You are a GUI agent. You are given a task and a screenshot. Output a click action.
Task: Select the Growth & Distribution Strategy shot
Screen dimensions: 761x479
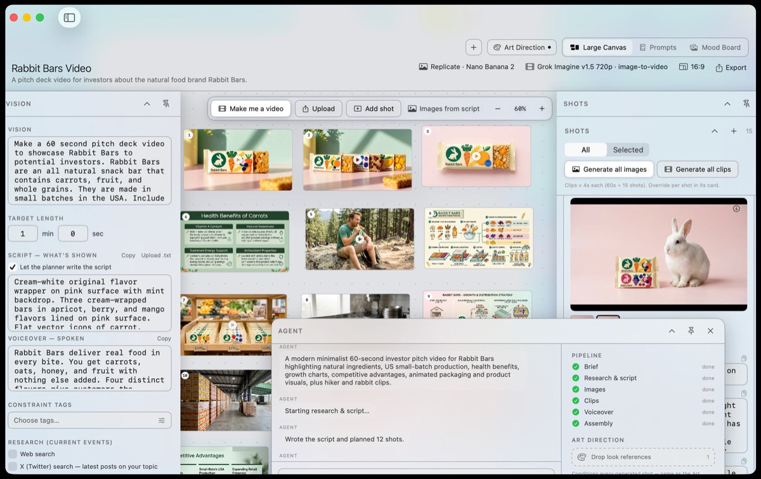[x=477, y=306]
